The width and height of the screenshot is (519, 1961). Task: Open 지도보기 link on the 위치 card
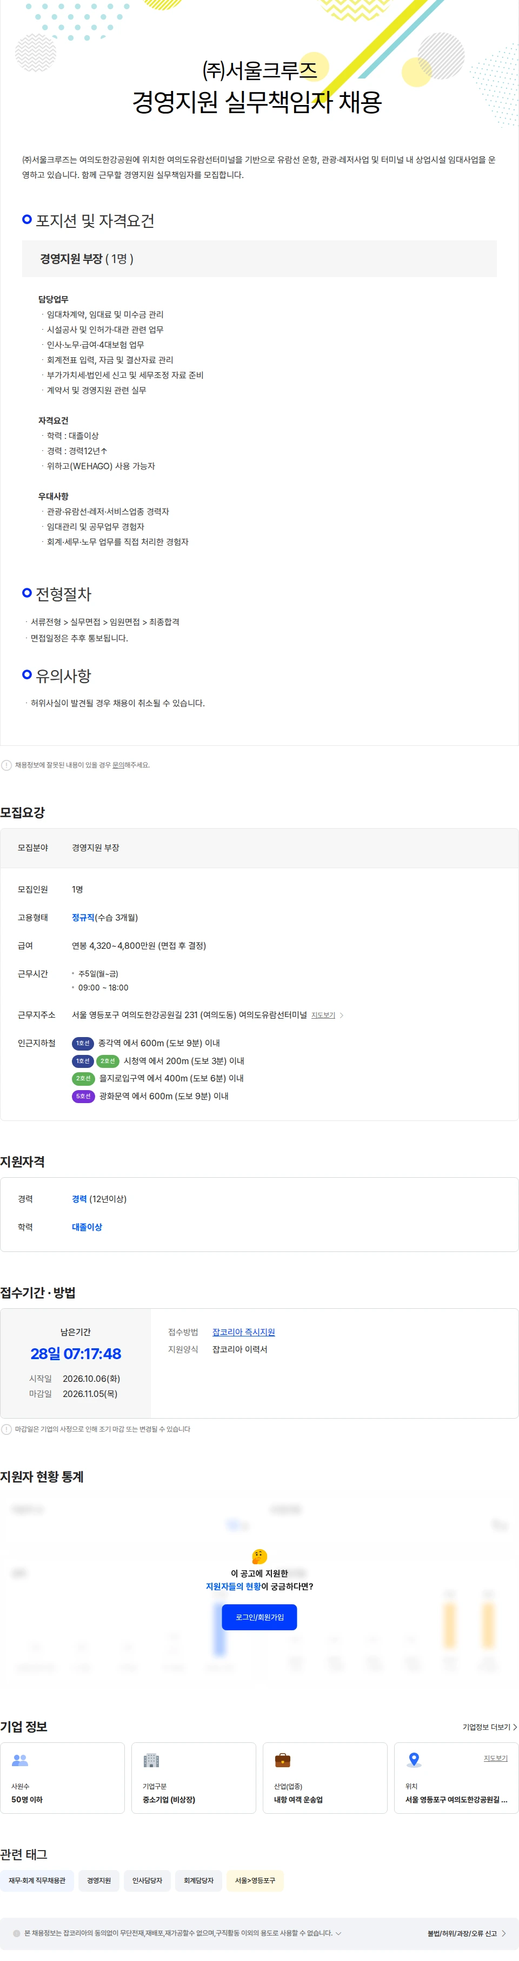click(x=495, y=1759)
